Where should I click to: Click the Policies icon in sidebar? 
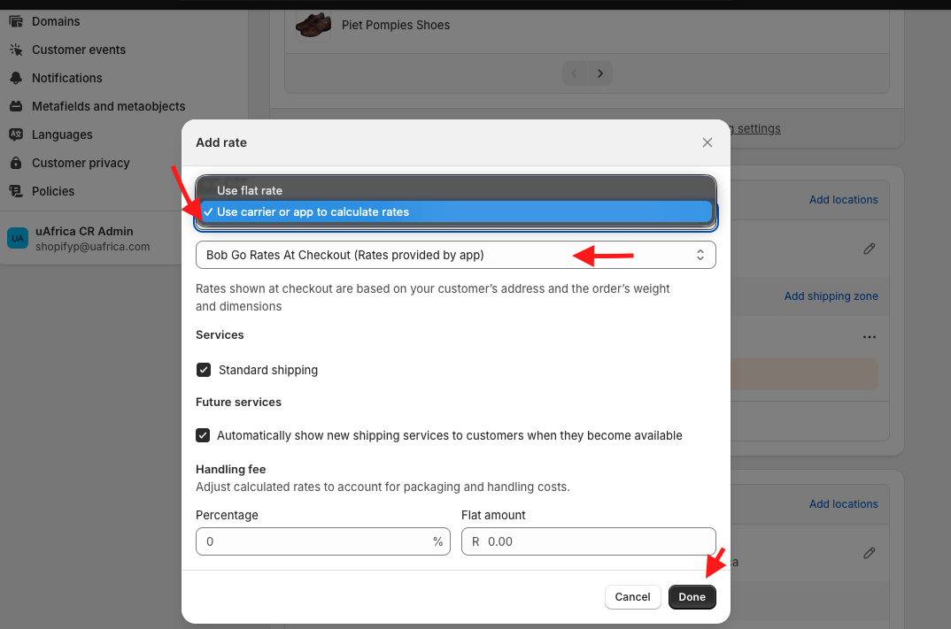coord(15,191)
